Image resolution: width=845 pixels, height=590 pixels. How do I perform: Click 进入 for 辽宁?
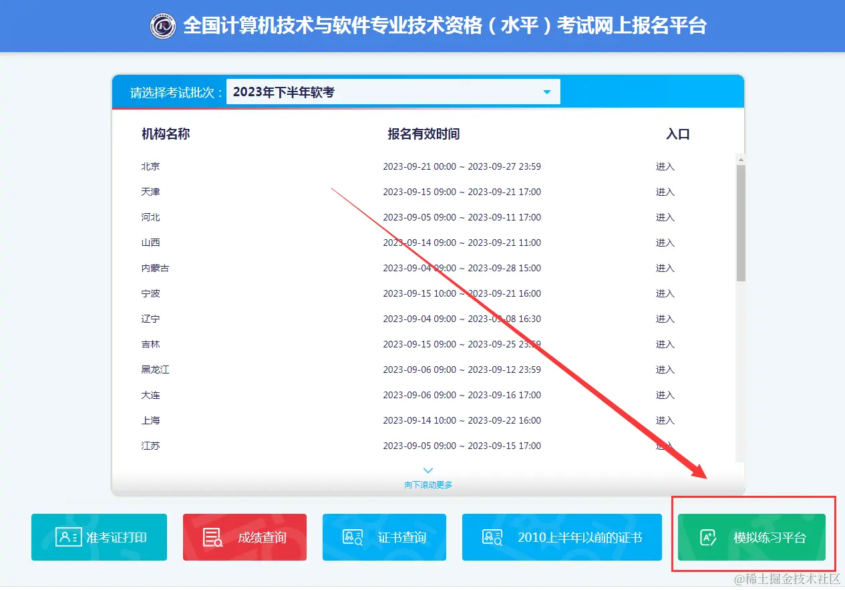[665, 319]
